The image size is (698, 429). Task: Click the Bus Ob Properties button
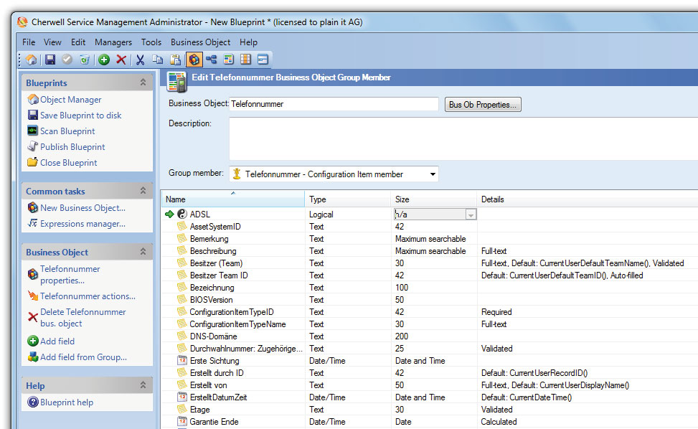pos(483,105)
